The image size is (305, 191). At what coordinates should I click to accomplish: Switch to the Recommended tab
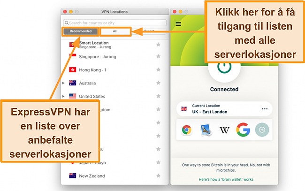click(x=81, y=31)
